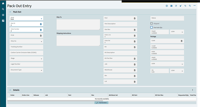Click the Details grid horizontal scrollbar

point(55,101)
